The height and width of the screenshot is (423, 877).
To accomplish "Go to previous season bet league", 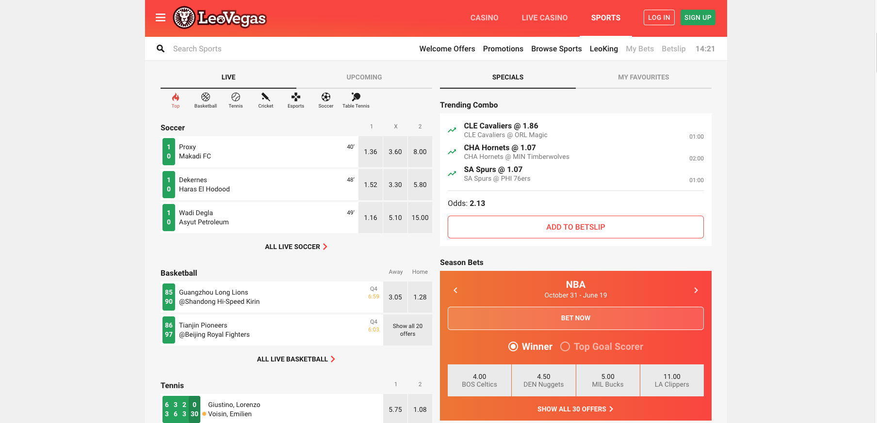I will (455, 290).
